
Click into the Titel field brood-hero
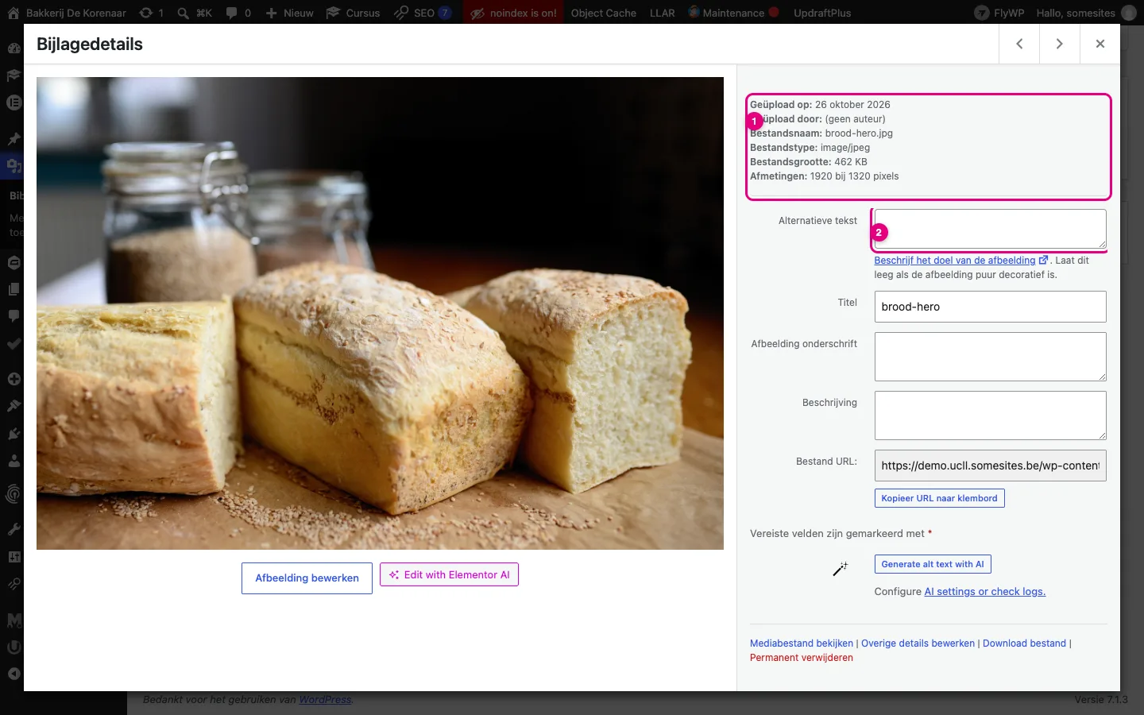coord(990,307)
